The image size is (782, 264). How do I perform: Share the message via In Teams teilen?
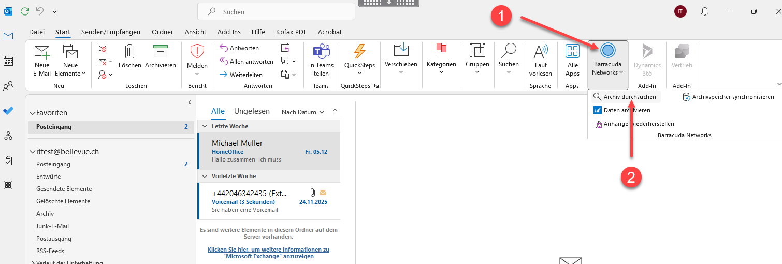tap(321, 61)
